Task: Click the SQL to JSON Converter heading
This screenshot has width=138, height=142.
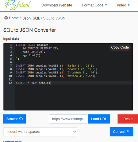Action: point(29,30)
